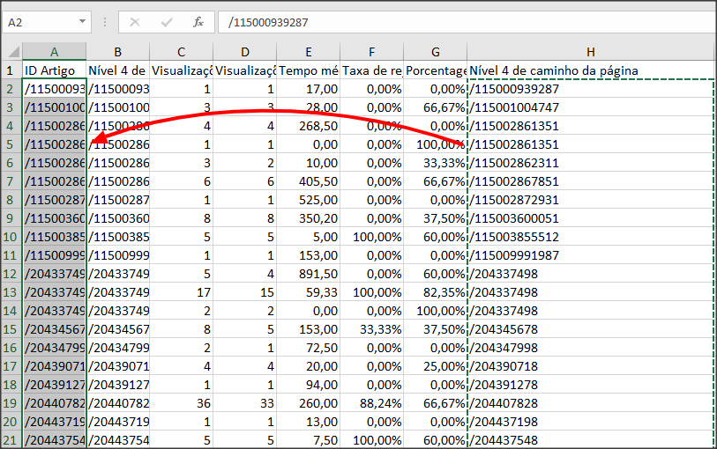Viewport: 717px width, 449px height.
Task: Click cell H2 with /115000939287
Action: (x=591, y=89)
